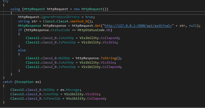Click the 'else' keyword
Image resolution: width=205 pixels, height=108 pixels.
[x=22, y=50]
